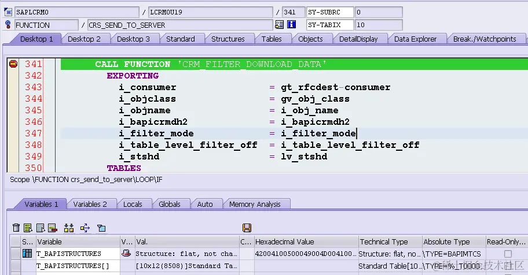The height and width of the screenshot is (275, 528).
Task: Open the Structures tab
Action: [x=228, y=39]
